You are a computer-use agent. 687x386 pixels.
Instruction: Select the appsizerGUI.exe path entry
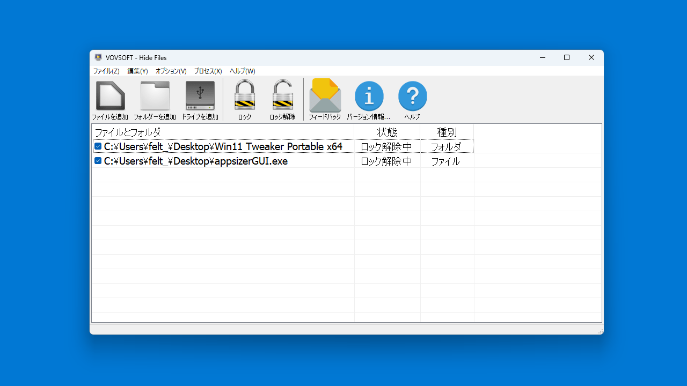[x=196, y=161]
